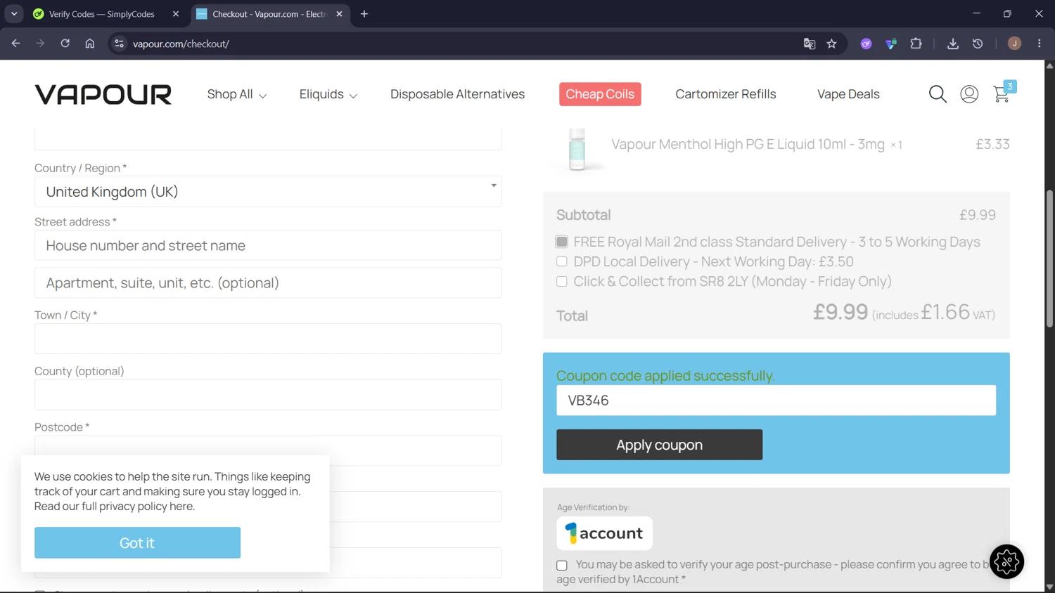Click the coupon code field containing VB346
The height and width of the screenshot is (593, 1055).
pos(776,400)
